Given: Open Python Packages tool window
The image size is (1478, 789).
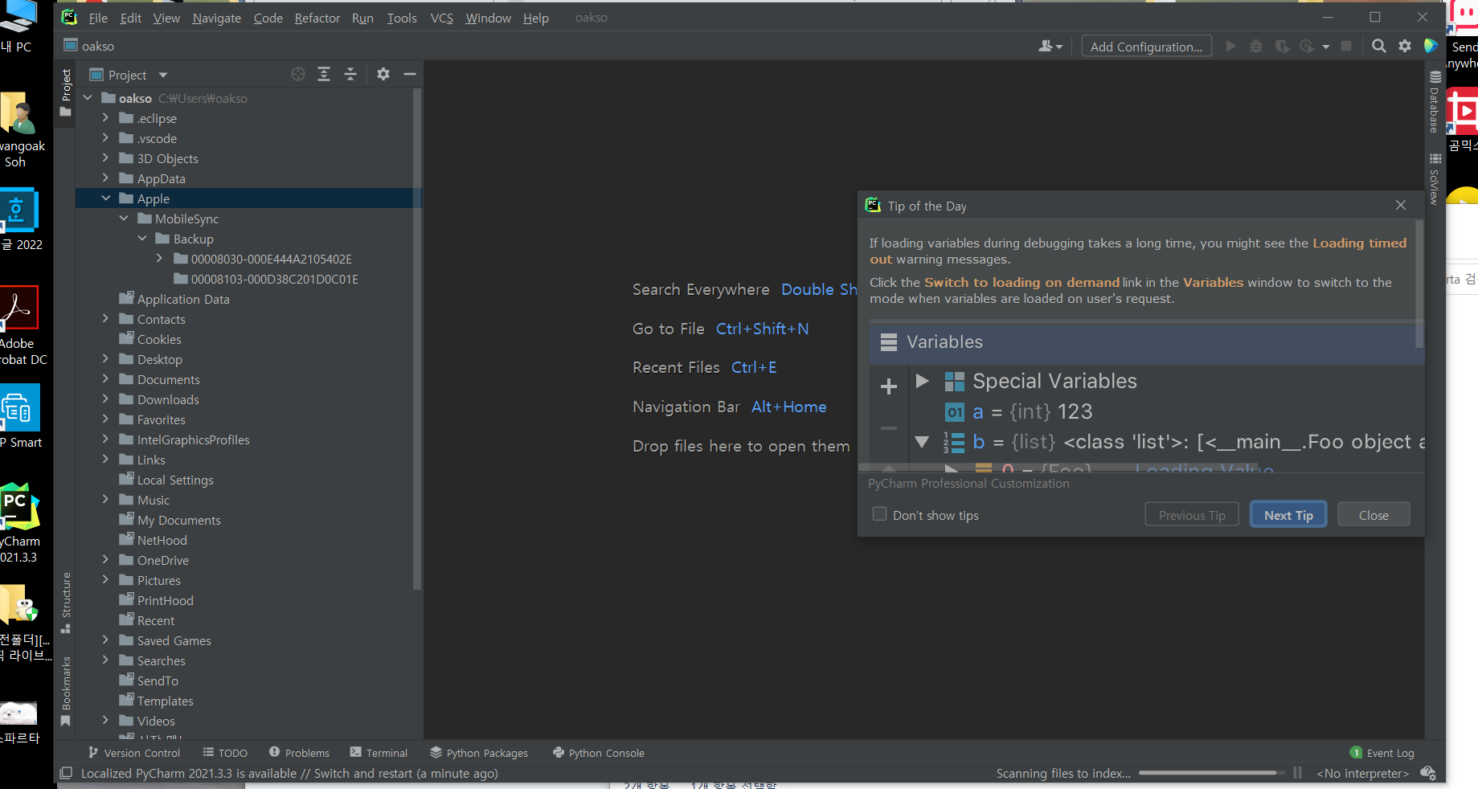Looking at the screenshot, I should pos(479,753).
